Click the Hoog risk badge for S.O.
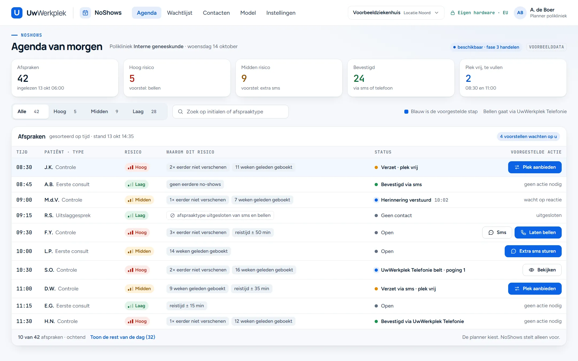 137,270
